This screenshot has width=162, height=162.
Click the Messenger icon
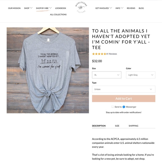coord(124,107)
